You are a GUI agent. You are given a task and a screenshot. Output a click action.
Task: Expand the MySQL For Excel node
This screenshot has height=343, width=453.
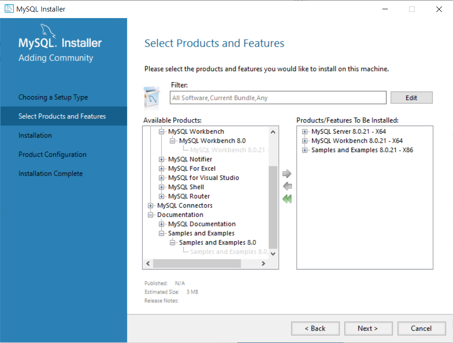coord(161,169)
